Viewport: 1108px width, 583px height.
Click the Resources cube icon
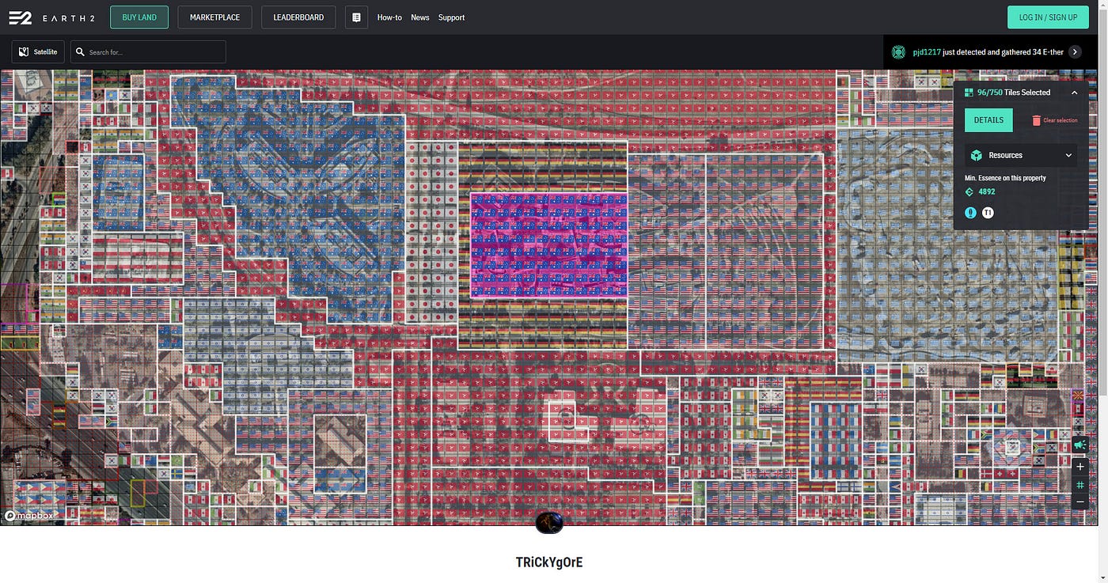point(977,155)
